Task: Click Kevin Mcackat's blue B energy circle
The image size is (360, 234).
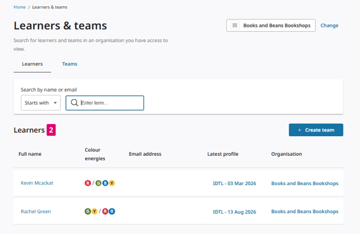Action: click(105, 183)
